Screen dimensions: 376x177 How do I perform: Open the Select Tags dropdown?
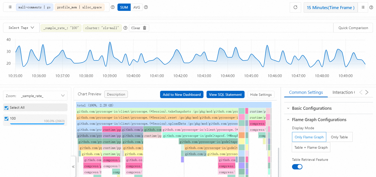(x=21, y=28)
